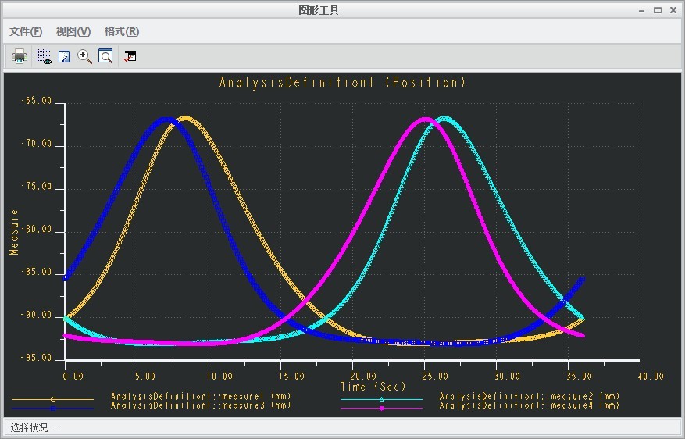The width and height of the screenshot is (685, 439).
Task: Click the measure2 legend label
Action: pos(529,397)
